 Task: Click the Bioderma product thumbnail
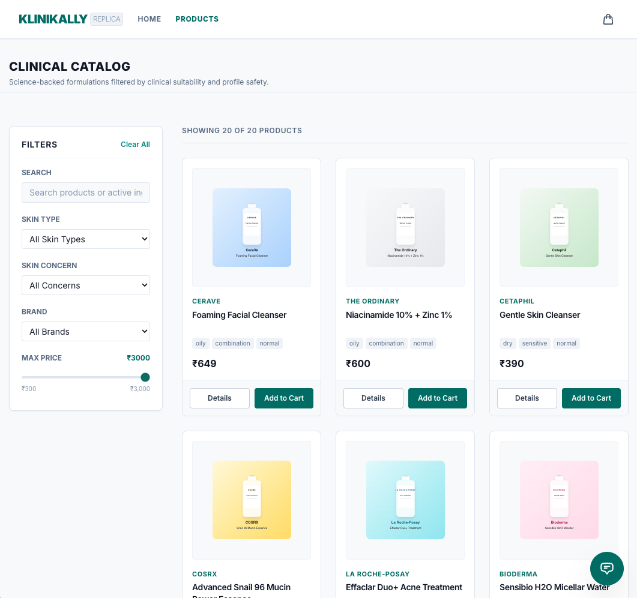tap(559, 500)
